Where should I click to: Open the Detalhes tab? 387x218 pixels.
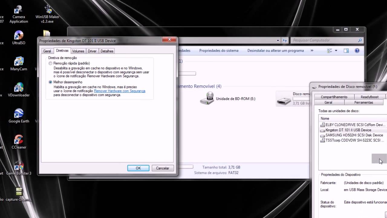(x=107, y=51)
